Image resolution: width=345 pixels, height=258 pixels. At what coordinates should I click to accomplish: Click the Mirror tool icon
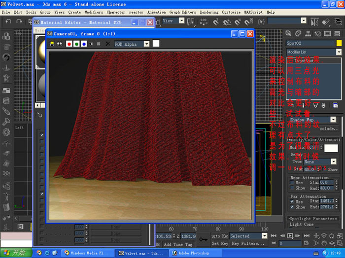pyautogui.click(x=314, y=22)
